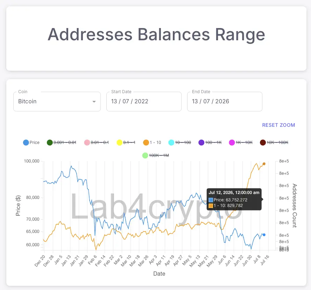Click the cyan 10 - 100 legend circle
311x290 pixels.
[x=171, y=143]
